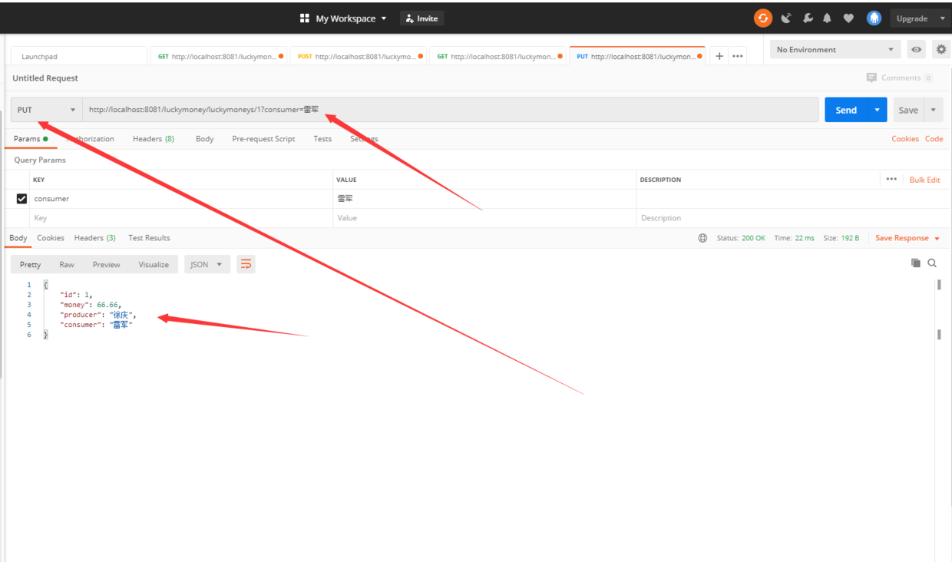Add a new request tab with plus
The image size is (952, 562).
click(719, 56)
